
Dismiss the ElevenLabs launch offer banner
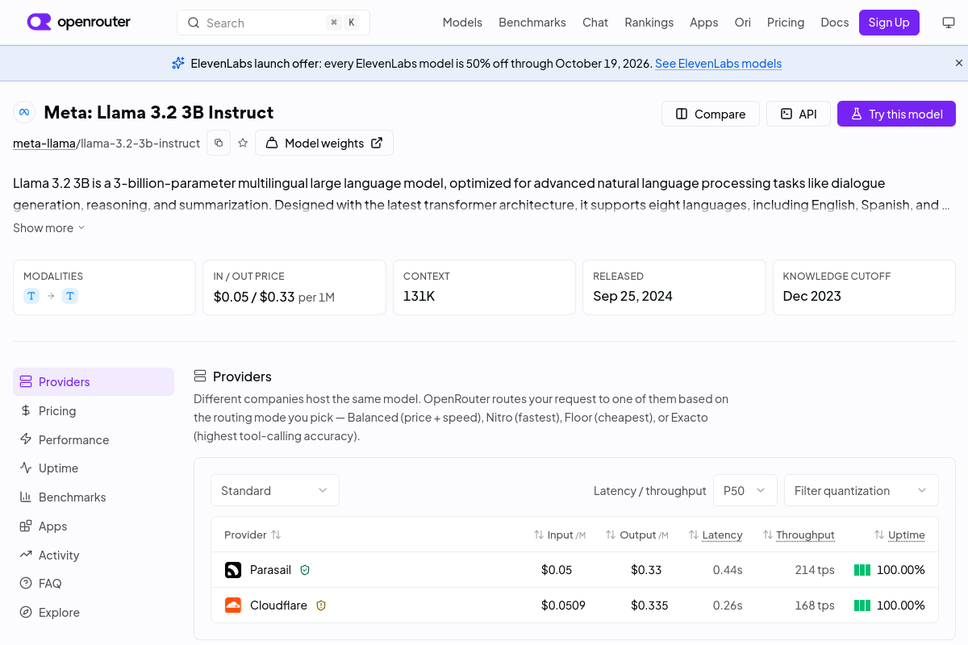point(959,63)
